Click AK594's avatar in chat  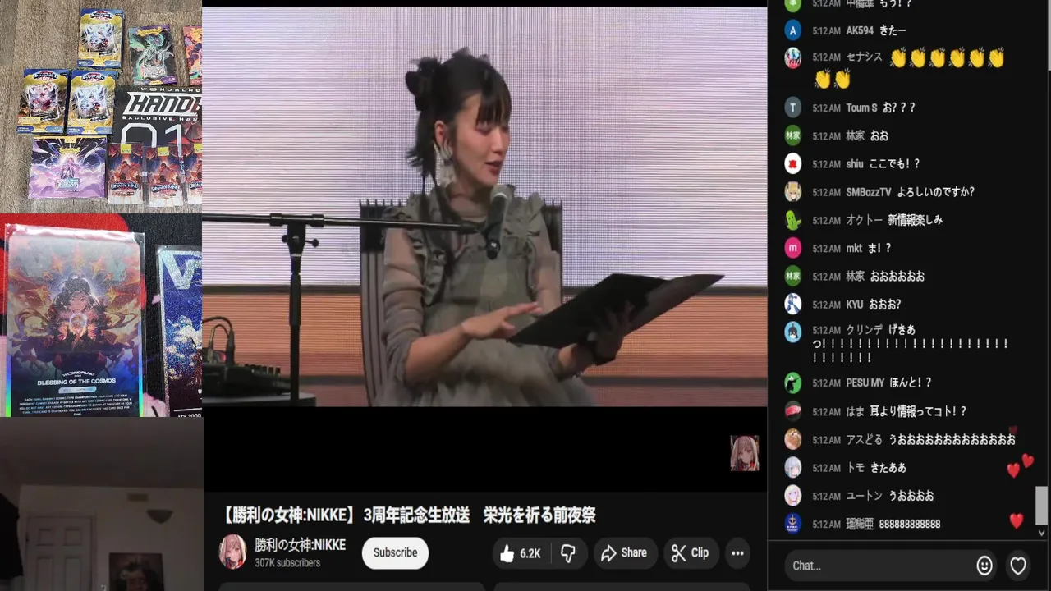coord(792,30)
